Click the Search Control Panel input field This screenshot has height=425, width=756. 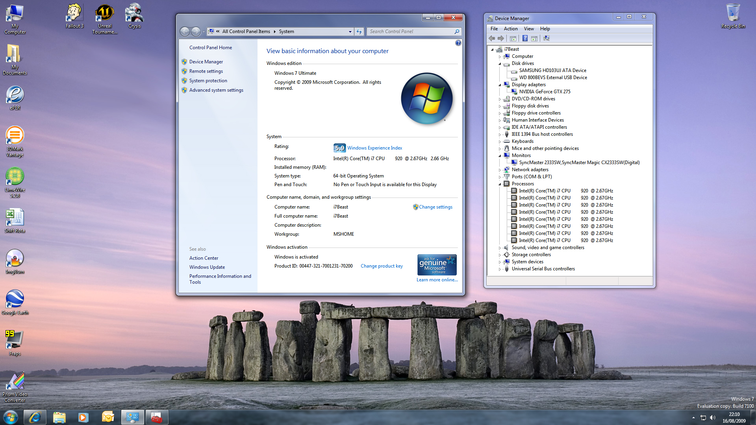point(411,31)
